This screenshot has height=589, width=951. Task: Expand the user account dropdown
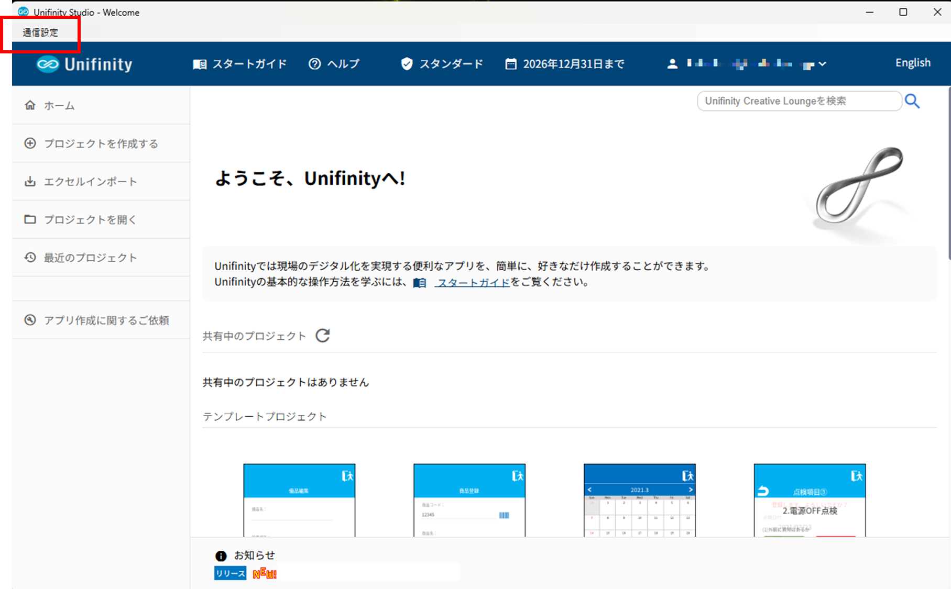point(822,64)
